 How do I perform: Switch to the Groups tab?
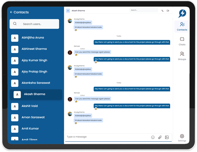point(182,56)
